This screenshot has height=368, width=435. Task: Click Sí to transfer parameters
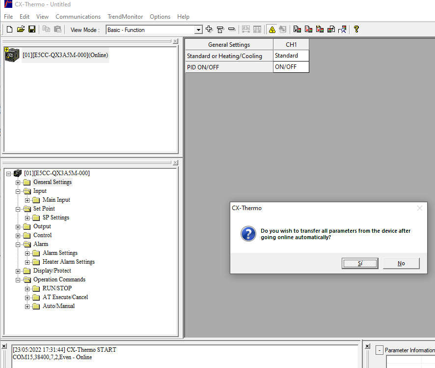click(x=360, y=263)
